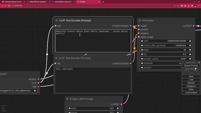
Task: Open the browser extensions puzzle icon
Action: [182, 6]
